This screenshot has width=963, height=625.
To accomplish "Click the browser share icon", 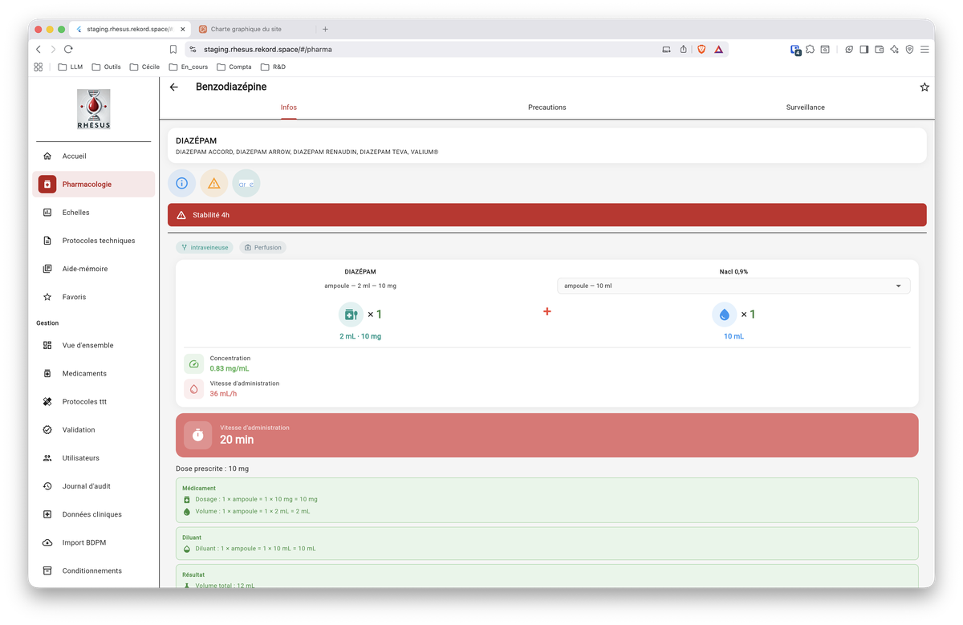I will point(683,49).
